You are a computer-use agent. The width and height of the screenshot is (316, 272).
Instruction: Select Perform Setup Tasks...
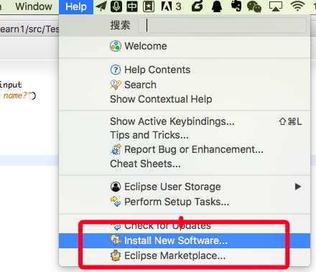coord(185,202)
